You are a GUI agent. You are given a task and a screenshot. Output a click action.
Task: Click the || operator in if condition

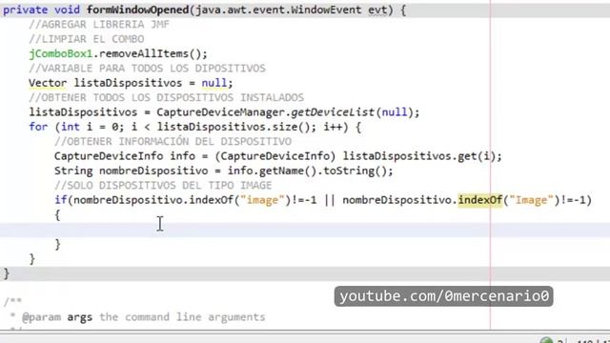tap(329, 200)
